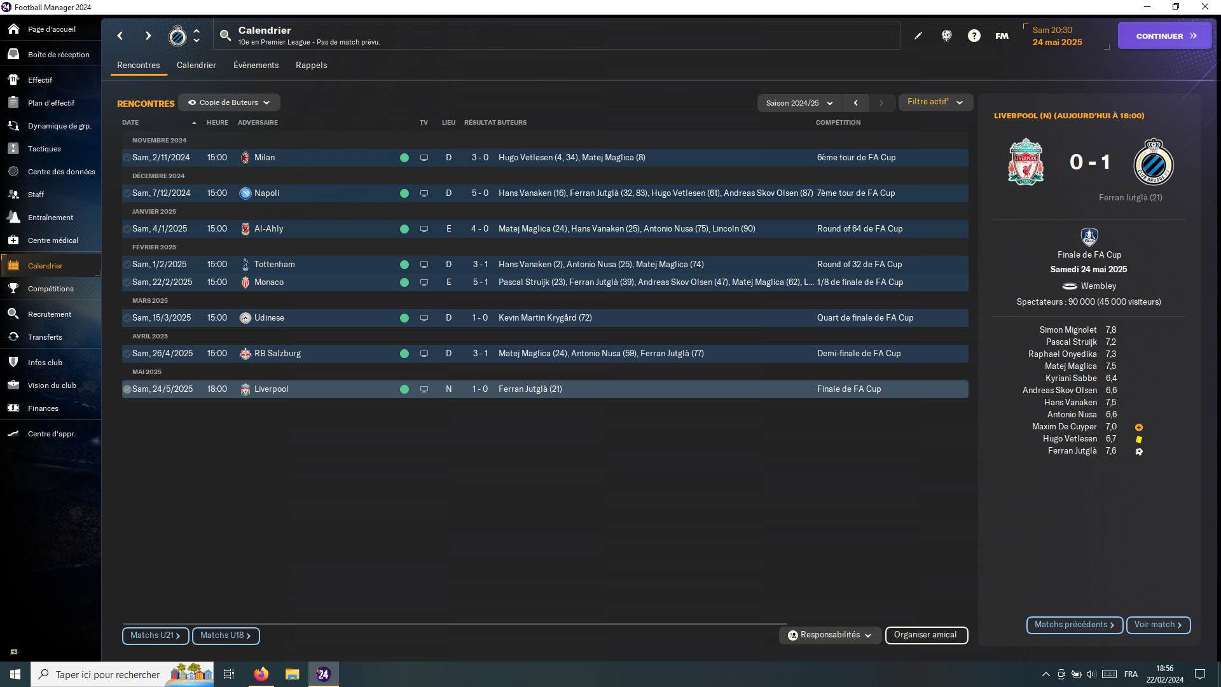Screen dimensions: 1221x687
Task: Click the Organiser amical button
Action: pyautogui.click(x=925, y=635)
